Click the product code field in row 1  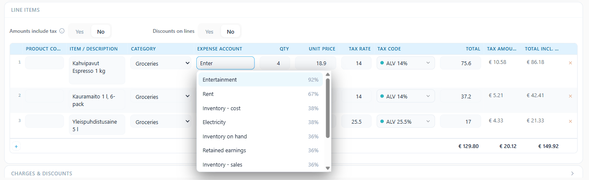[44, 63]
